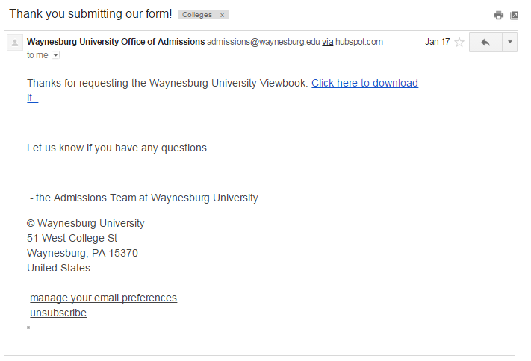Click the sender's profile avatar icon
The width and height of the screenshot is (531, 361).
pos(14,43)
